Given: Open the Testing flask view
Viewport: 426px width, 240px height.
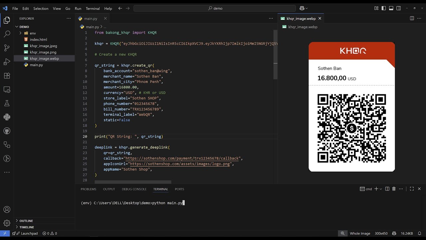Looking at the screenshot, I should (7, 103).
